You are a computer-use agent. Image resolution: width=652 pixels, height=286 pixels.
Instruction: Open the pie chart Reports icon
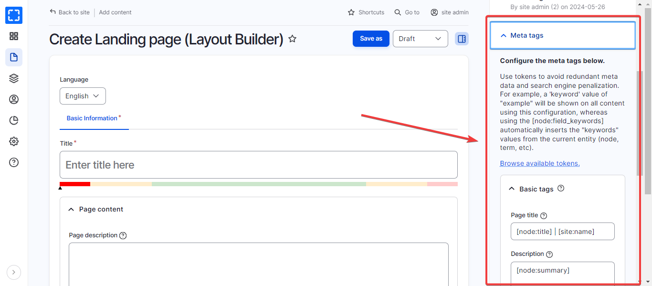point(14,120)
